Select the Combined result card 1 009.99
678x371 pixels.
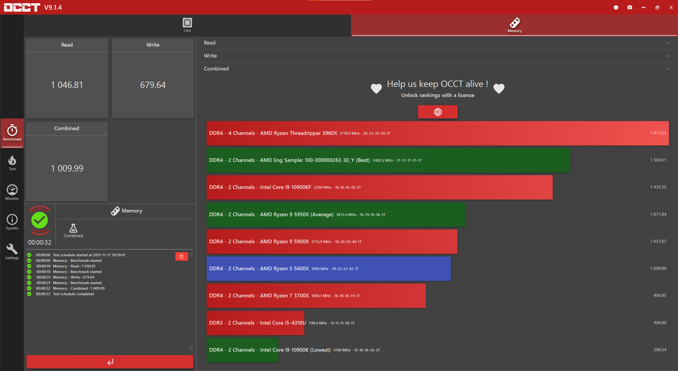click(x=67, y=162)
